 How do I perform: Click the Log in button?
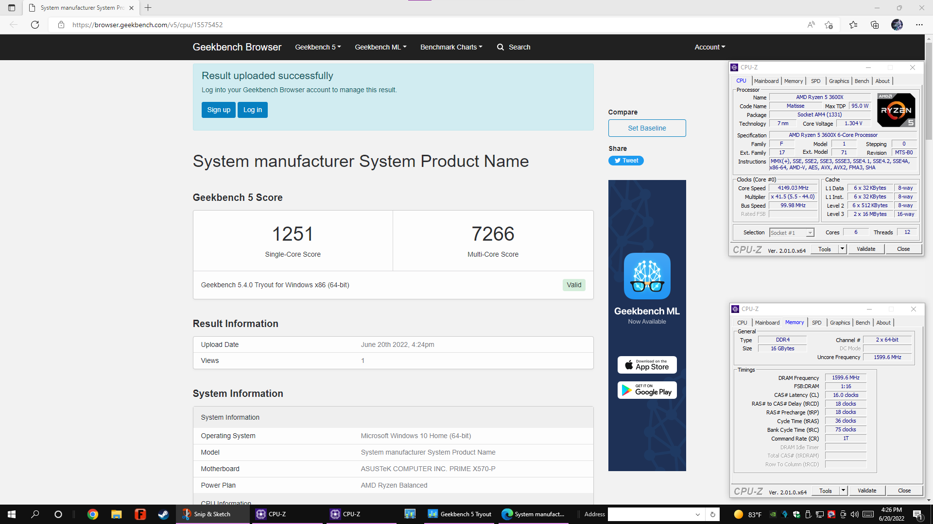253,110
